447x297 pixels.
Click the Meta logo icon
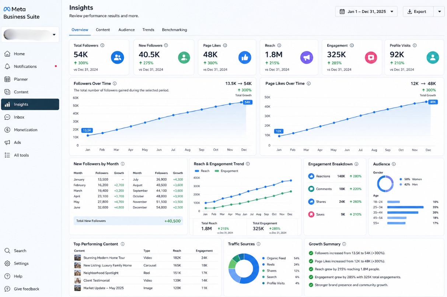[x=7, y=9]
